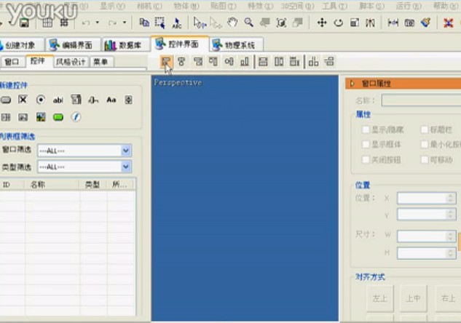Viewport: 461px width, 323px height.
Task: Switch to 物理系统 main tab
Action: [237, 45]
